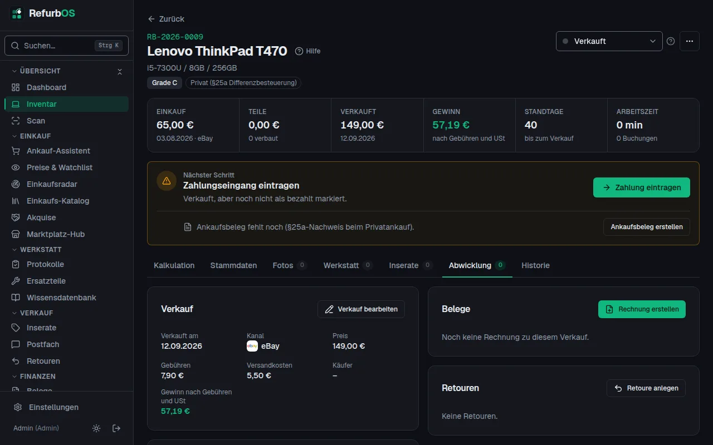Click the logout icon beside Admin
Viewport: 713px width, 445px height.
pyautogui.click(x=116, y=428)
